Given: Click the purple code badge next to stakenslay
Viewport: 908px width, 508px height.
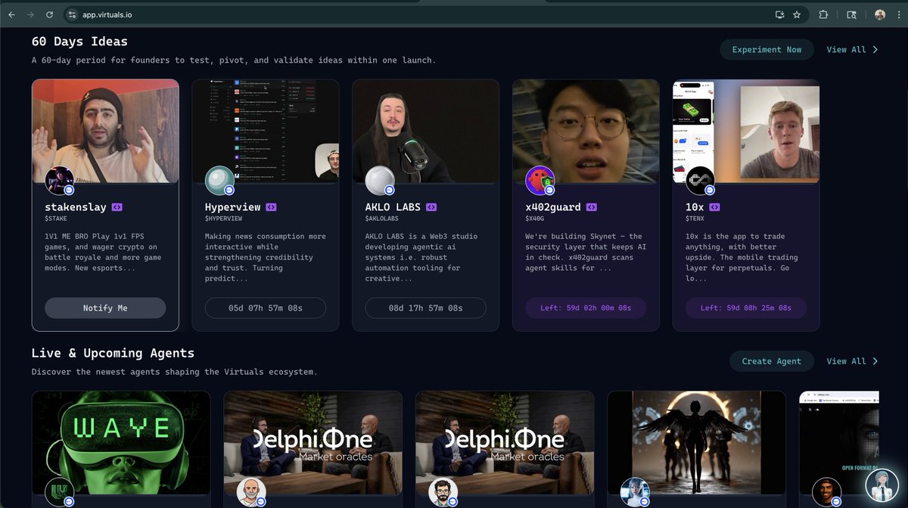Looking at the screenshot, I should [x=117, y=207].
